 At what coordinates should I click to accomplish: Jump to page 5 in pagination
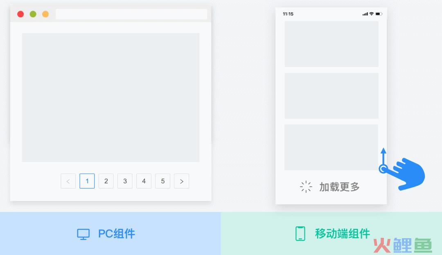pyautogui.click(x=162, y=181)
